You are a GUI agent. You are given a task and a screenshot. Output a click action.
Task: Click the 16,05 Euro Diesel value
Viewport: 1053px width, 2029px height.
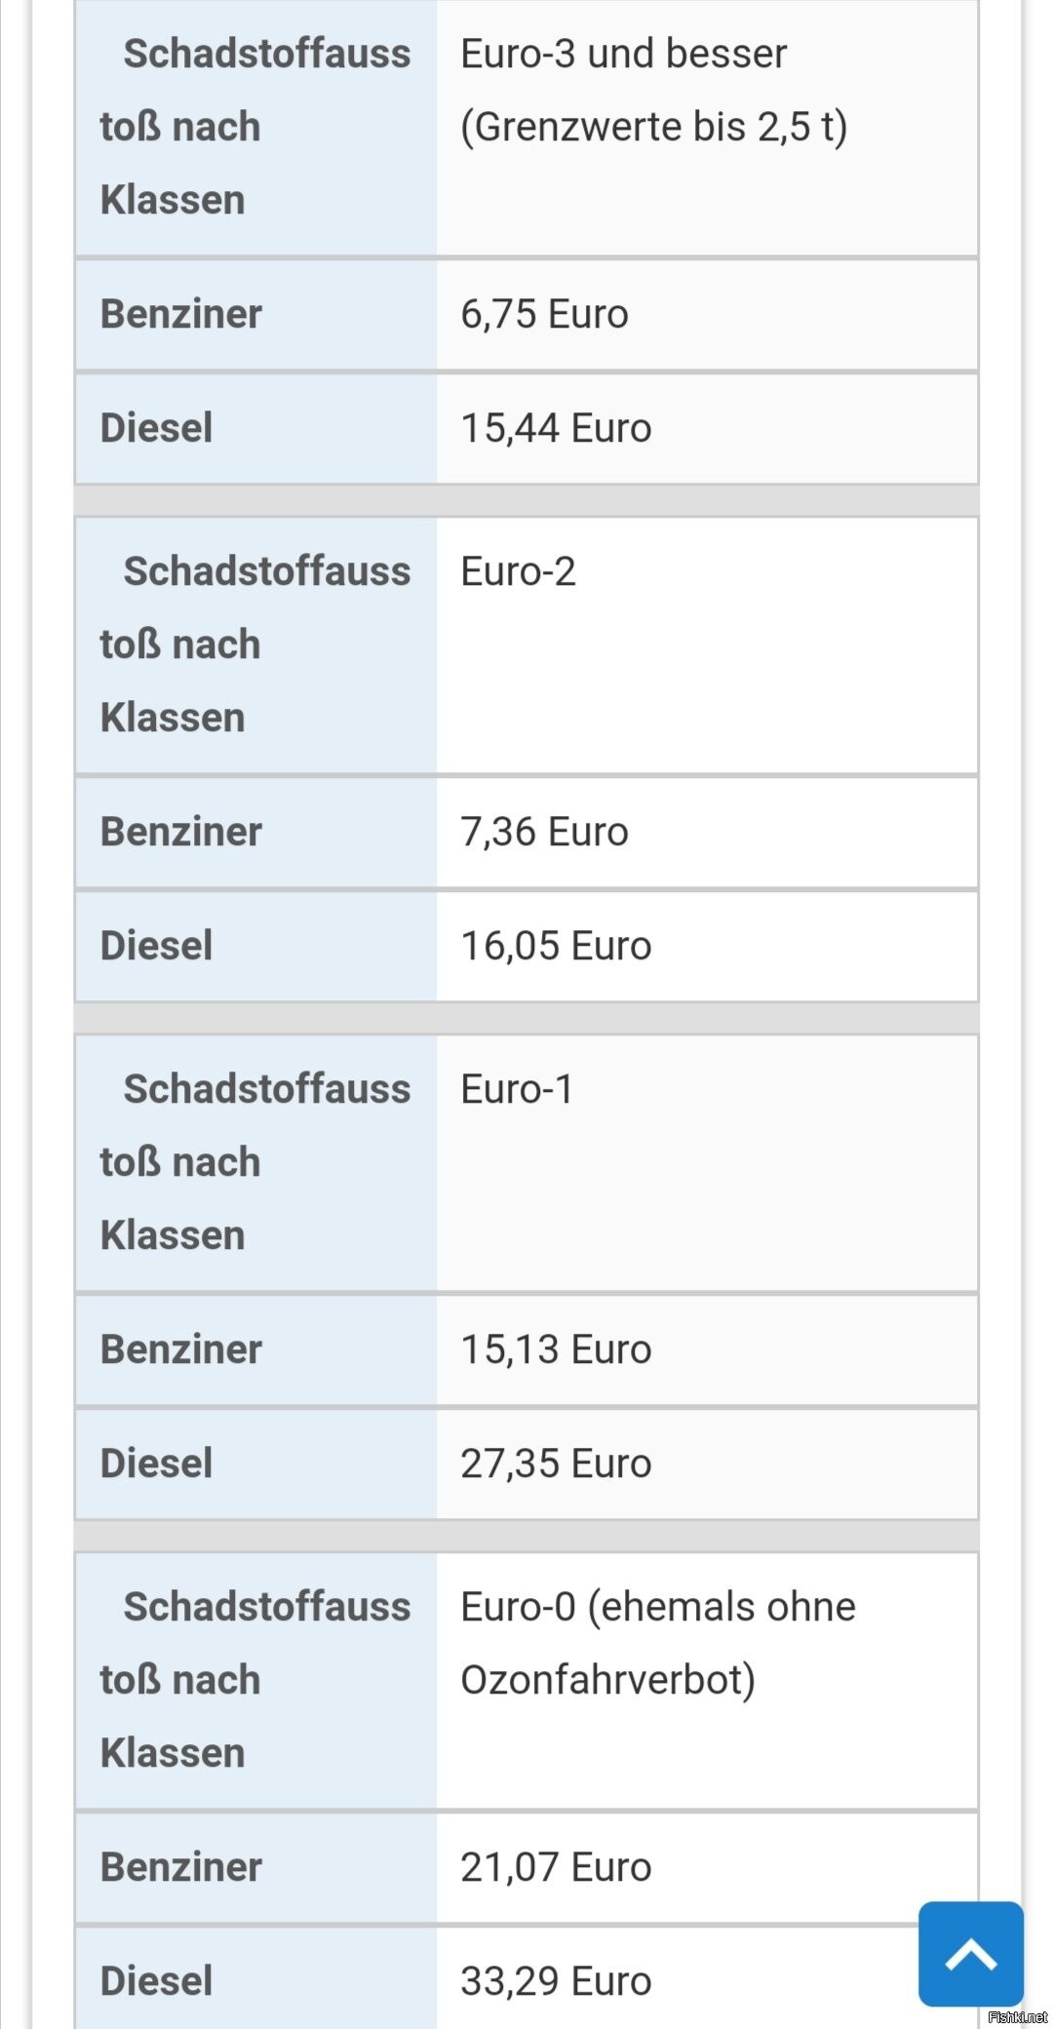pos(556,947)
